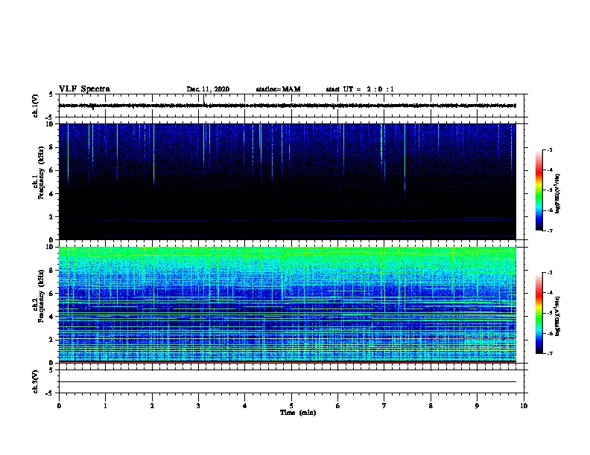Click the ch.3(V) waveform axis label
Screen dimensions: 590x455
[x=35, y=381]
